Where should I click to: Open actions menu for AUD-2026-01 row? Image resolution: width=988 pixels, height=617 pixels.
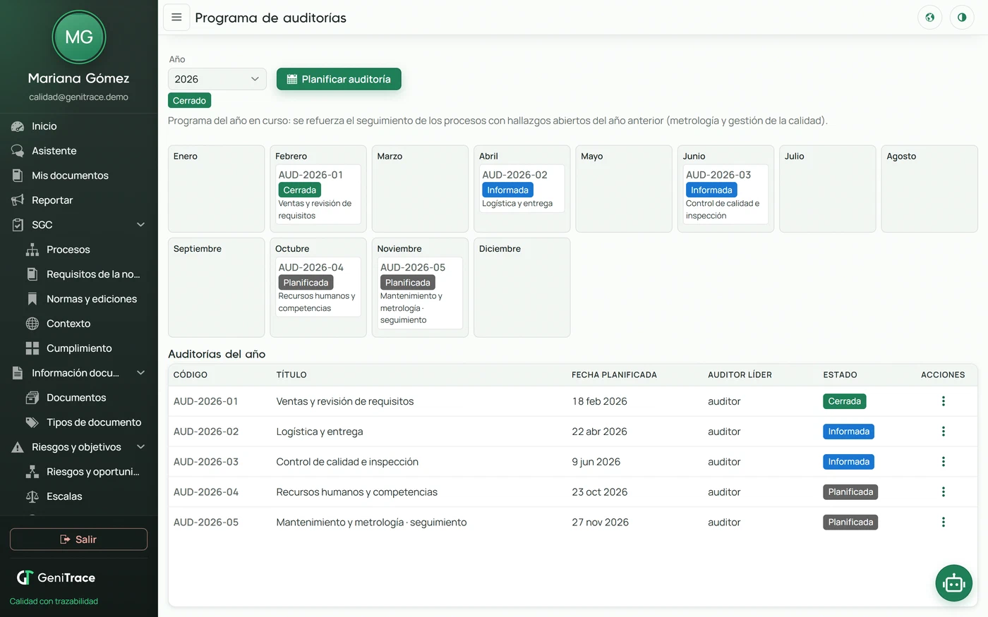pyautogui.click(x=943, y=401)
